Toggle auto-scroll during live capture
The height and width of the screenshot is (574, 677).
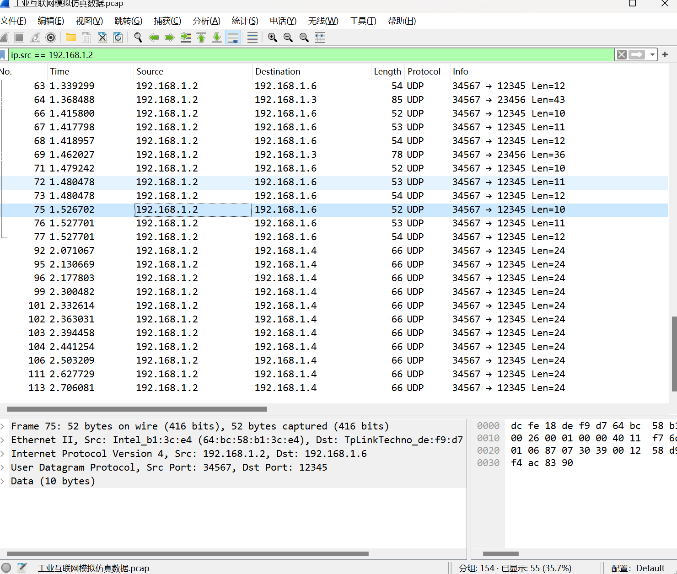coord(233,38)
